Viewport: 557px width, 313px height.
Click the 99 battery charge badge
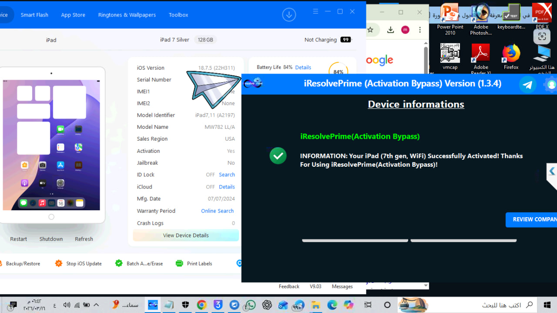click(x=346, y=40)
